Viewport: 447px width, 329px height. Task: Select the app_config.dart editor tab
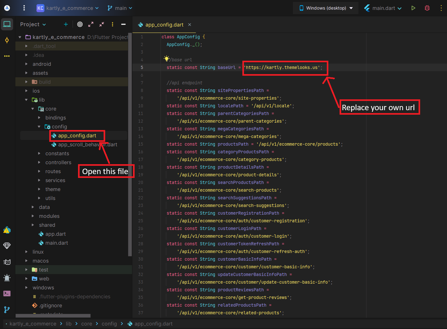[164, 25]
